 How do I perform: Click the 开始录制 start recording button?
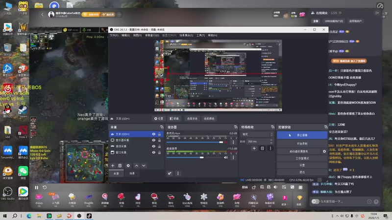click(x=302, y=144)
